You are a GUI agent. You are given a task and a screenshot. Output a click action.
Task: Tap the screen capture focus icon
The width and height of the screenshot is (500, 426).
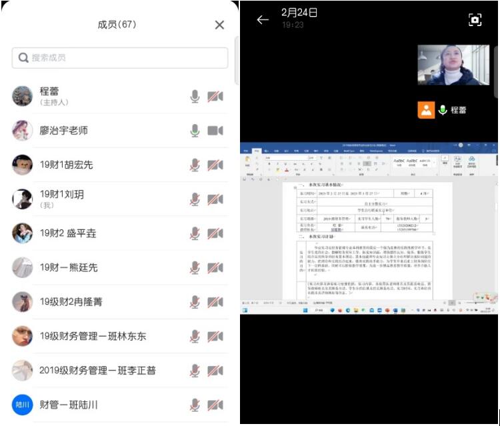point(475,20)
